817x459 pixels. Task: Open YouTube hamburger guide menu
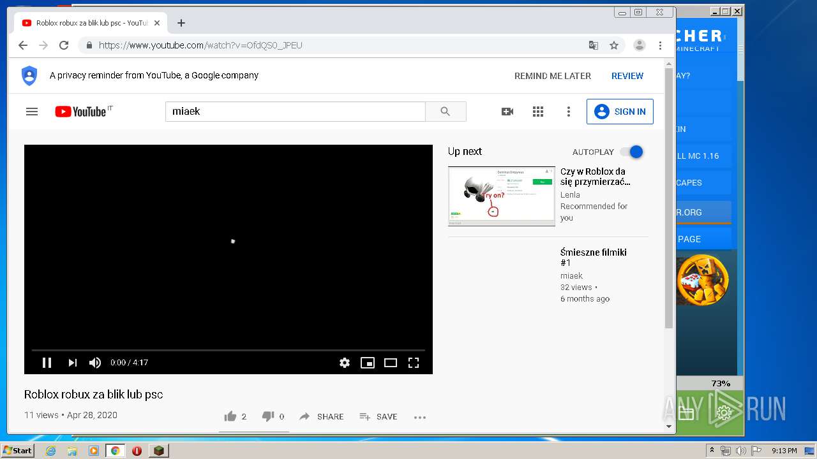click(x=32, y=112)
